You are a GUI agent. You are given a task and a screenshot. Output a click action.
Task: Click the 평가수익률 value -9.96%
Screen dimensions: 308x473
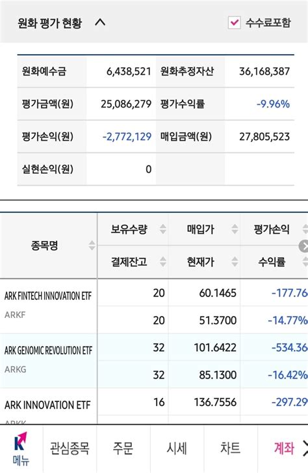[273, 104]
